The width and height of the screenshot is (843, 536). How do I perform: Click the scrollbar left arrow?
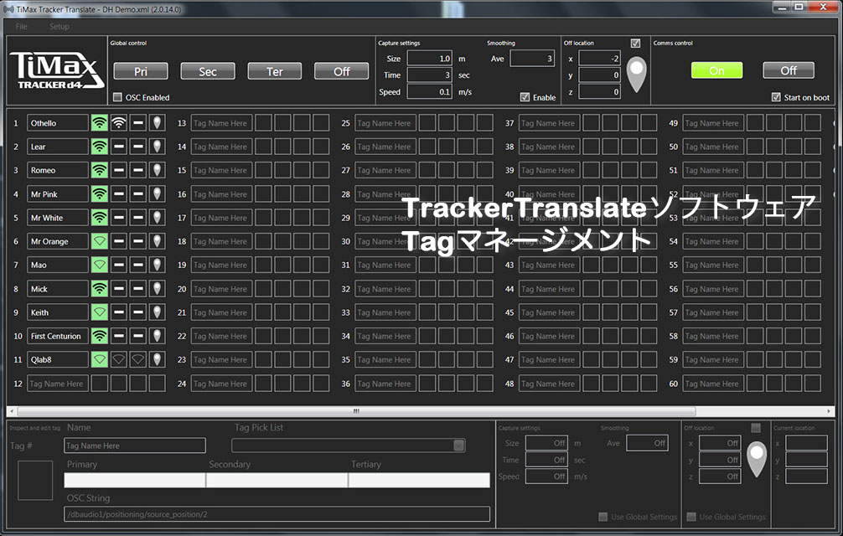pos(12,411)
